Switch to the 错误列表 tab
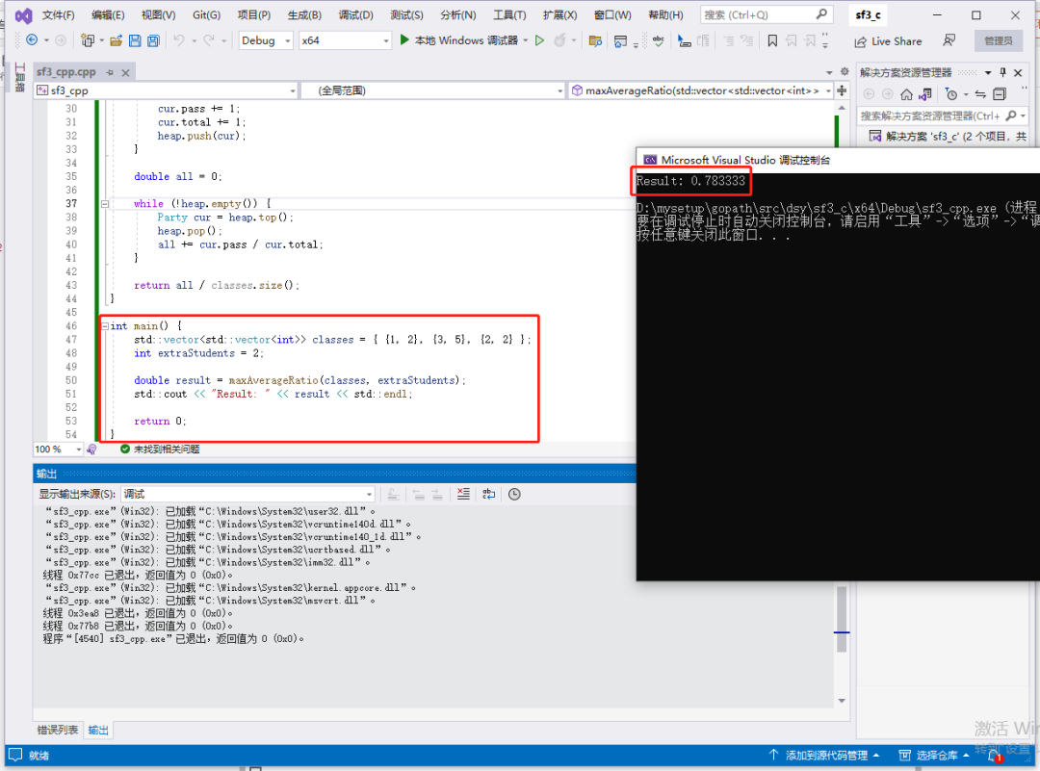 pos(57,730)
